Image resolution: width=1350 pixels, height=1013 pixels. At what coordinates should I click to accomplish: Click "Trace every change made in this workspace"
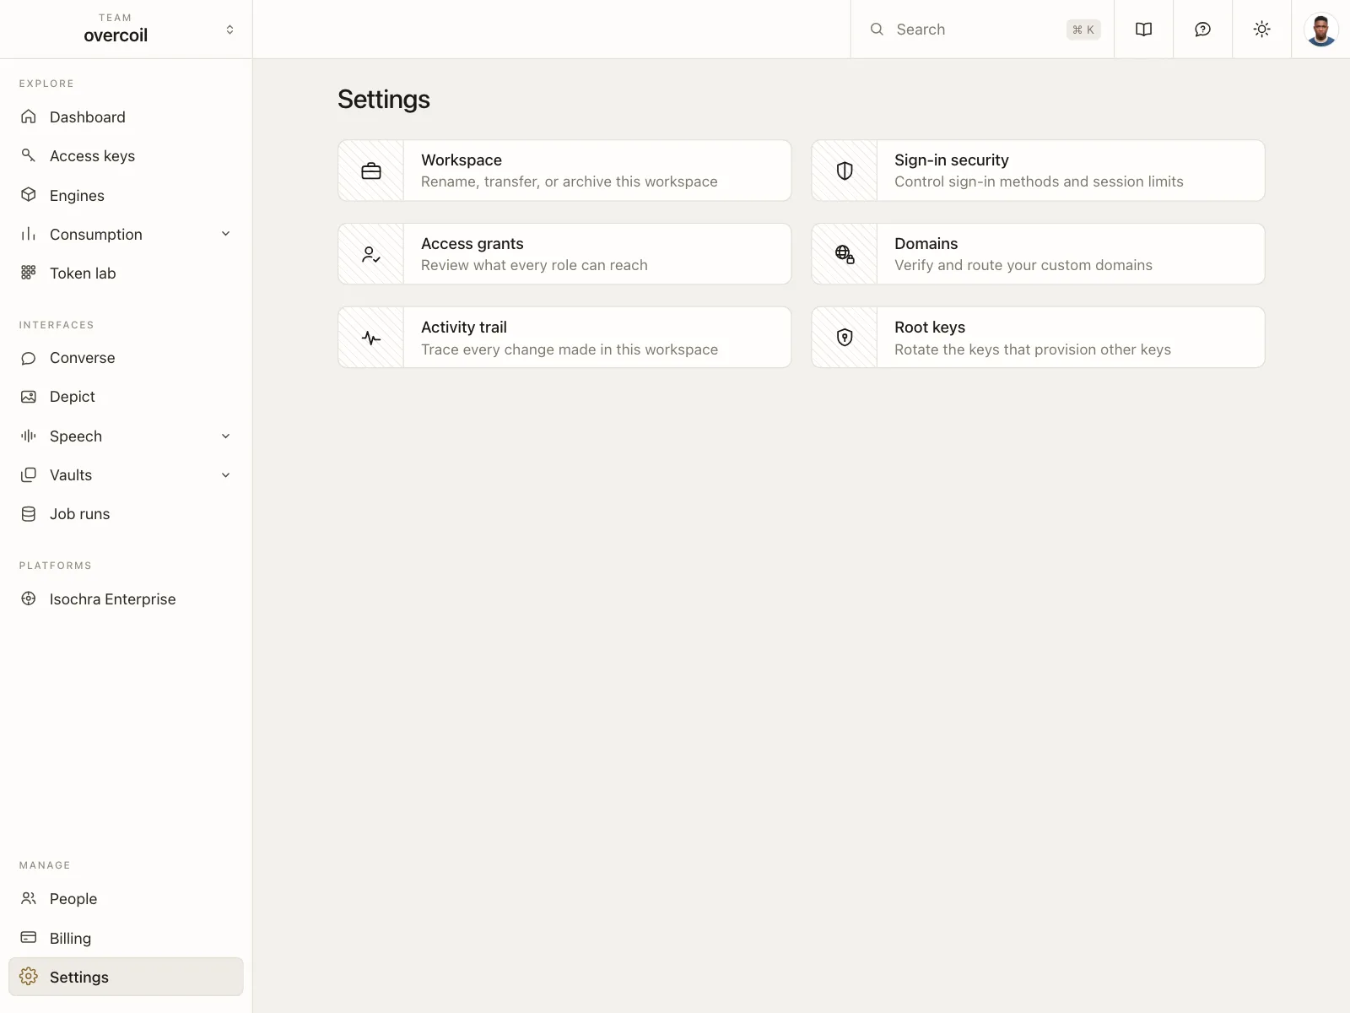click(x=570, y=349)
